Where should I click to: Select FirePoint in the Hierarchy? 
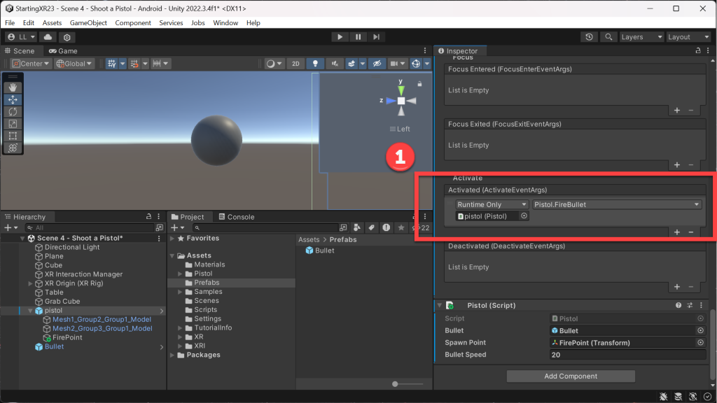click(x=67, y=338)
